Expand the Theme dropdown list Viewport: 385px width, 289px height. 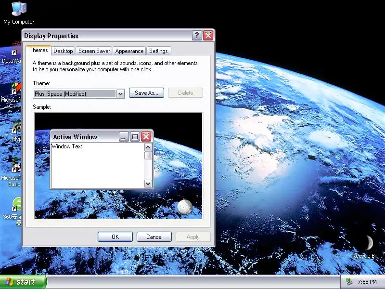(x=120, y=93)
